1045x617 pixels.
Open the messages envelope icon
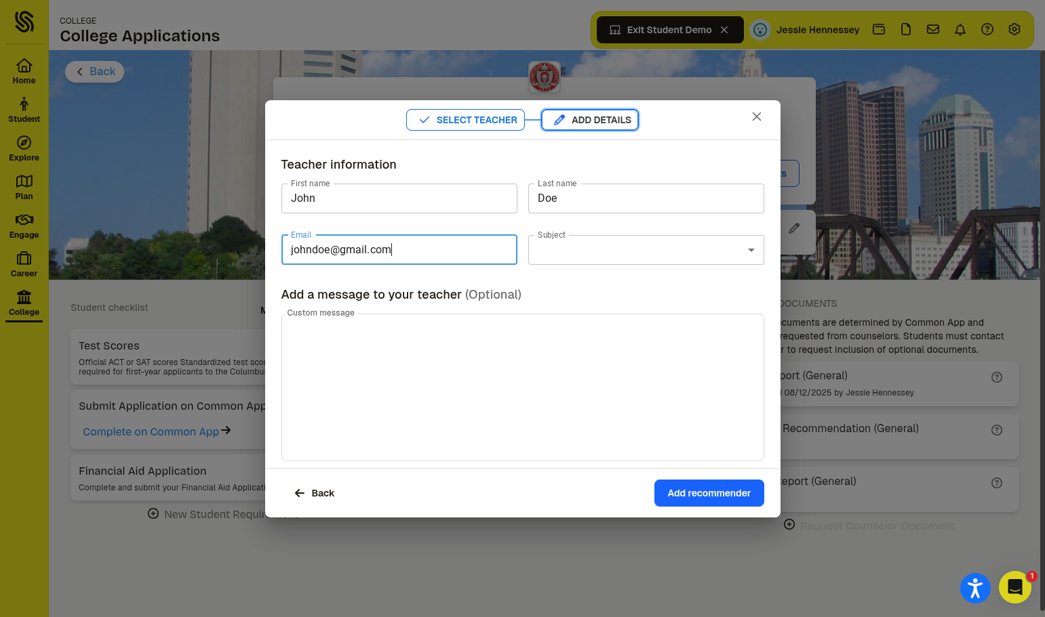[933, 29]
